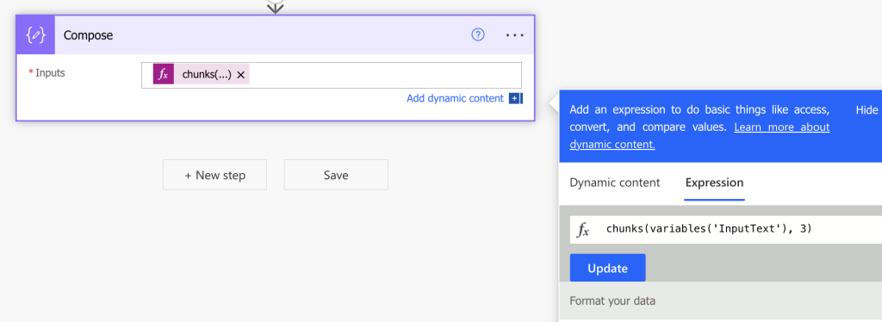Image resolution: width=882 pixels, height=322 pixels.
Task: Open the Compose help question mark
Action: (x=477, y=34)
